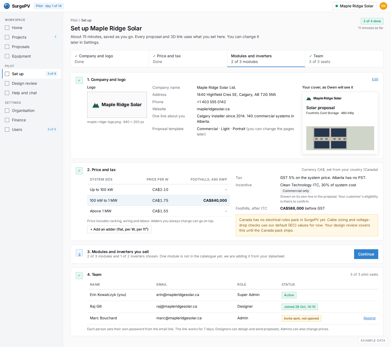Switch to Modules and inverters tab
The image size is (391, 347).
tap(266, 59)
